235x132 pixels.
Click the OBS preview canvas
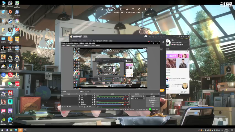(110, 68)
